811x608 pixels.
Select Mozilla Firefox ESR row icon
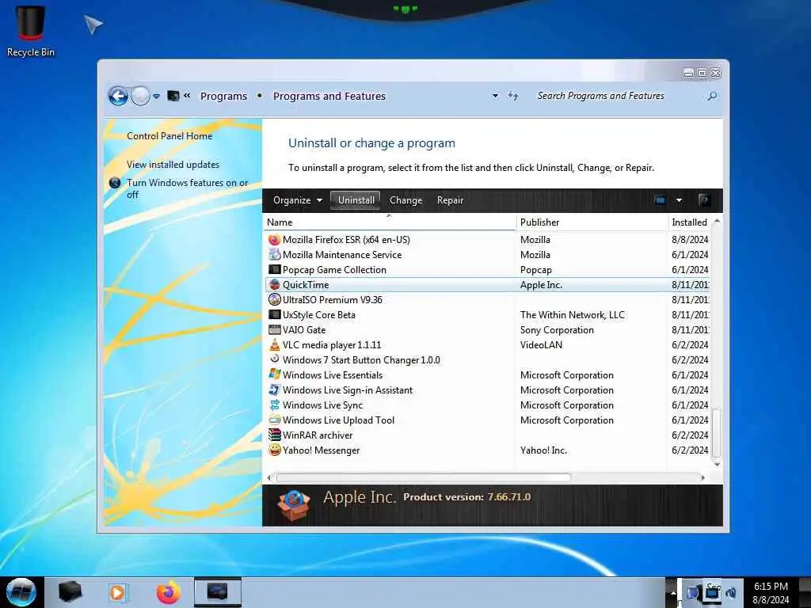coord(275,239)
